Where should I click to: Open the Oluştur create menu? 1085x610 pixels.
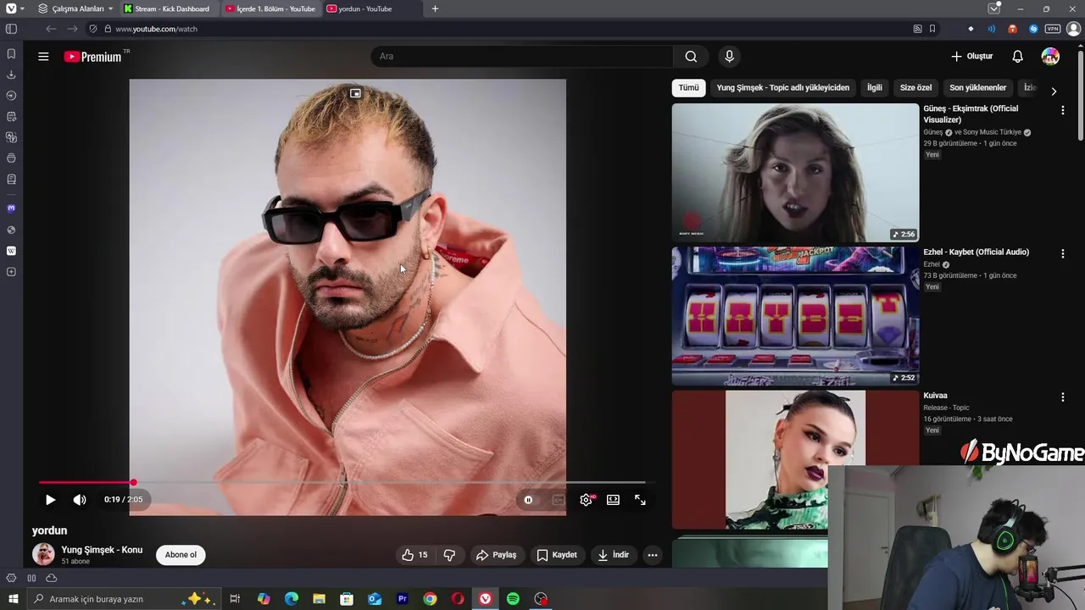(971, 57)
